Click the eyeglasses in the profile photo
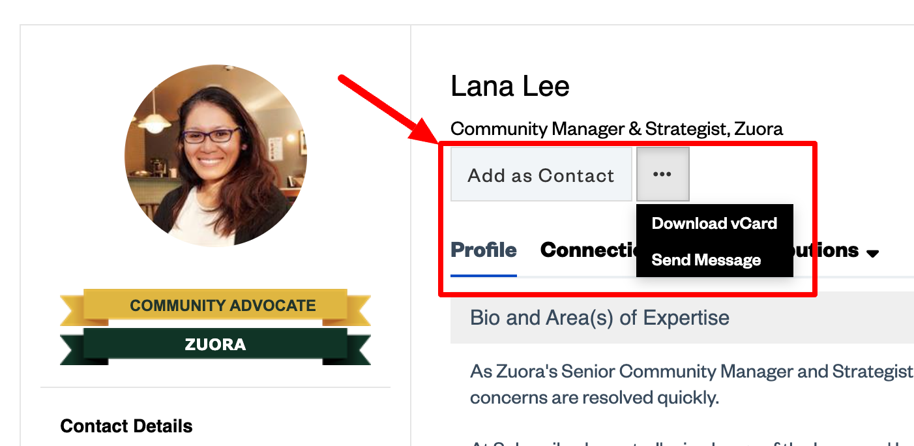The image size is (914, 446). (x=211, y=136)
